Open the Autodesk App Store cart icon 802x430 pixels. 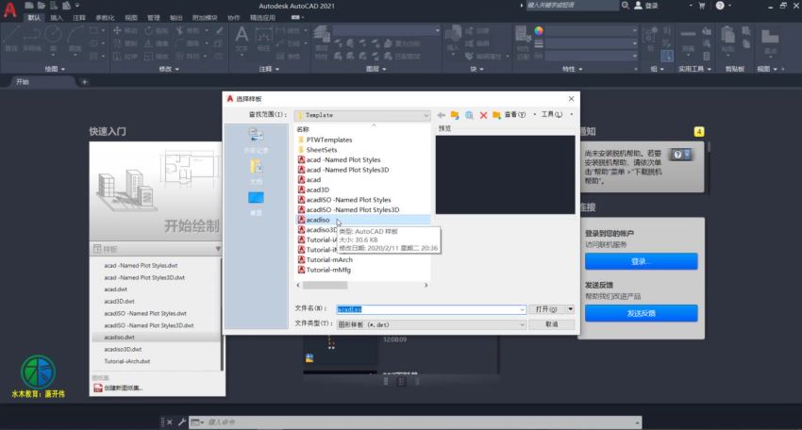(x=702, y=6)
